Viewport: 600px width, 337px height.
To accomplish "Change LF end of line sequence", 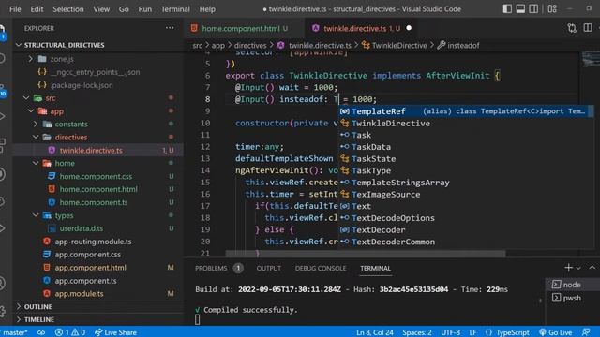I will coord(472,332).
